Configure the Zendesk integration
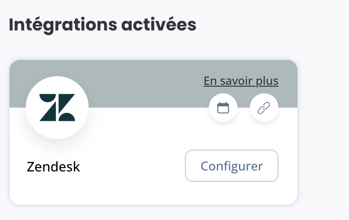Viewport: 349px width, 220px height. tap(232, 166)
